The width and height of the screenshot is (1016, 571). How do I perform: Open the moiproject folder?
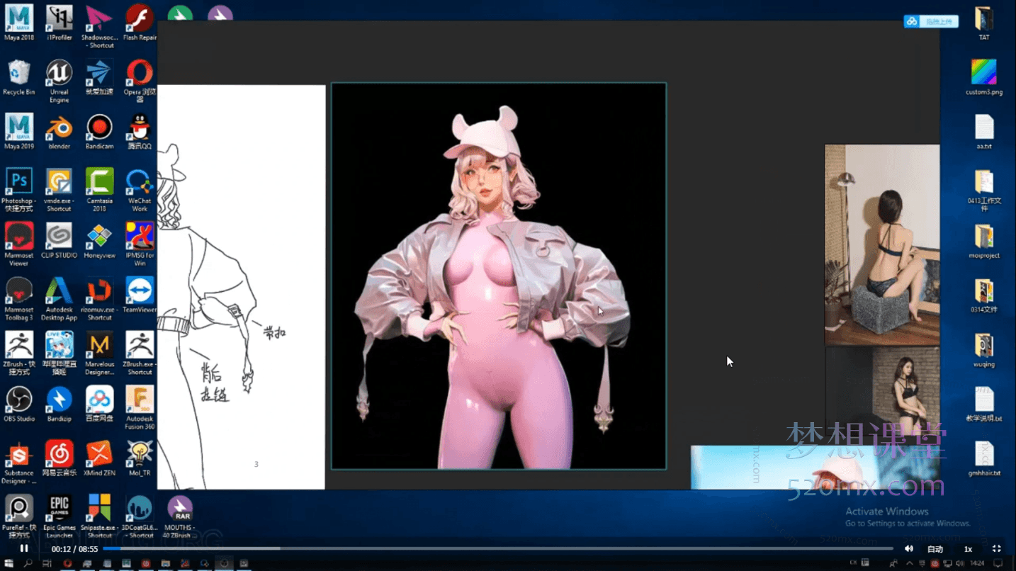click(983, 239)
